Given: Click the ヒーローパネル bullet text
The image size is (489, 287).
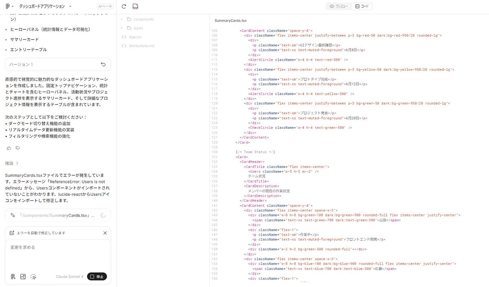Looking at the screenshot, I should (50, 29).
